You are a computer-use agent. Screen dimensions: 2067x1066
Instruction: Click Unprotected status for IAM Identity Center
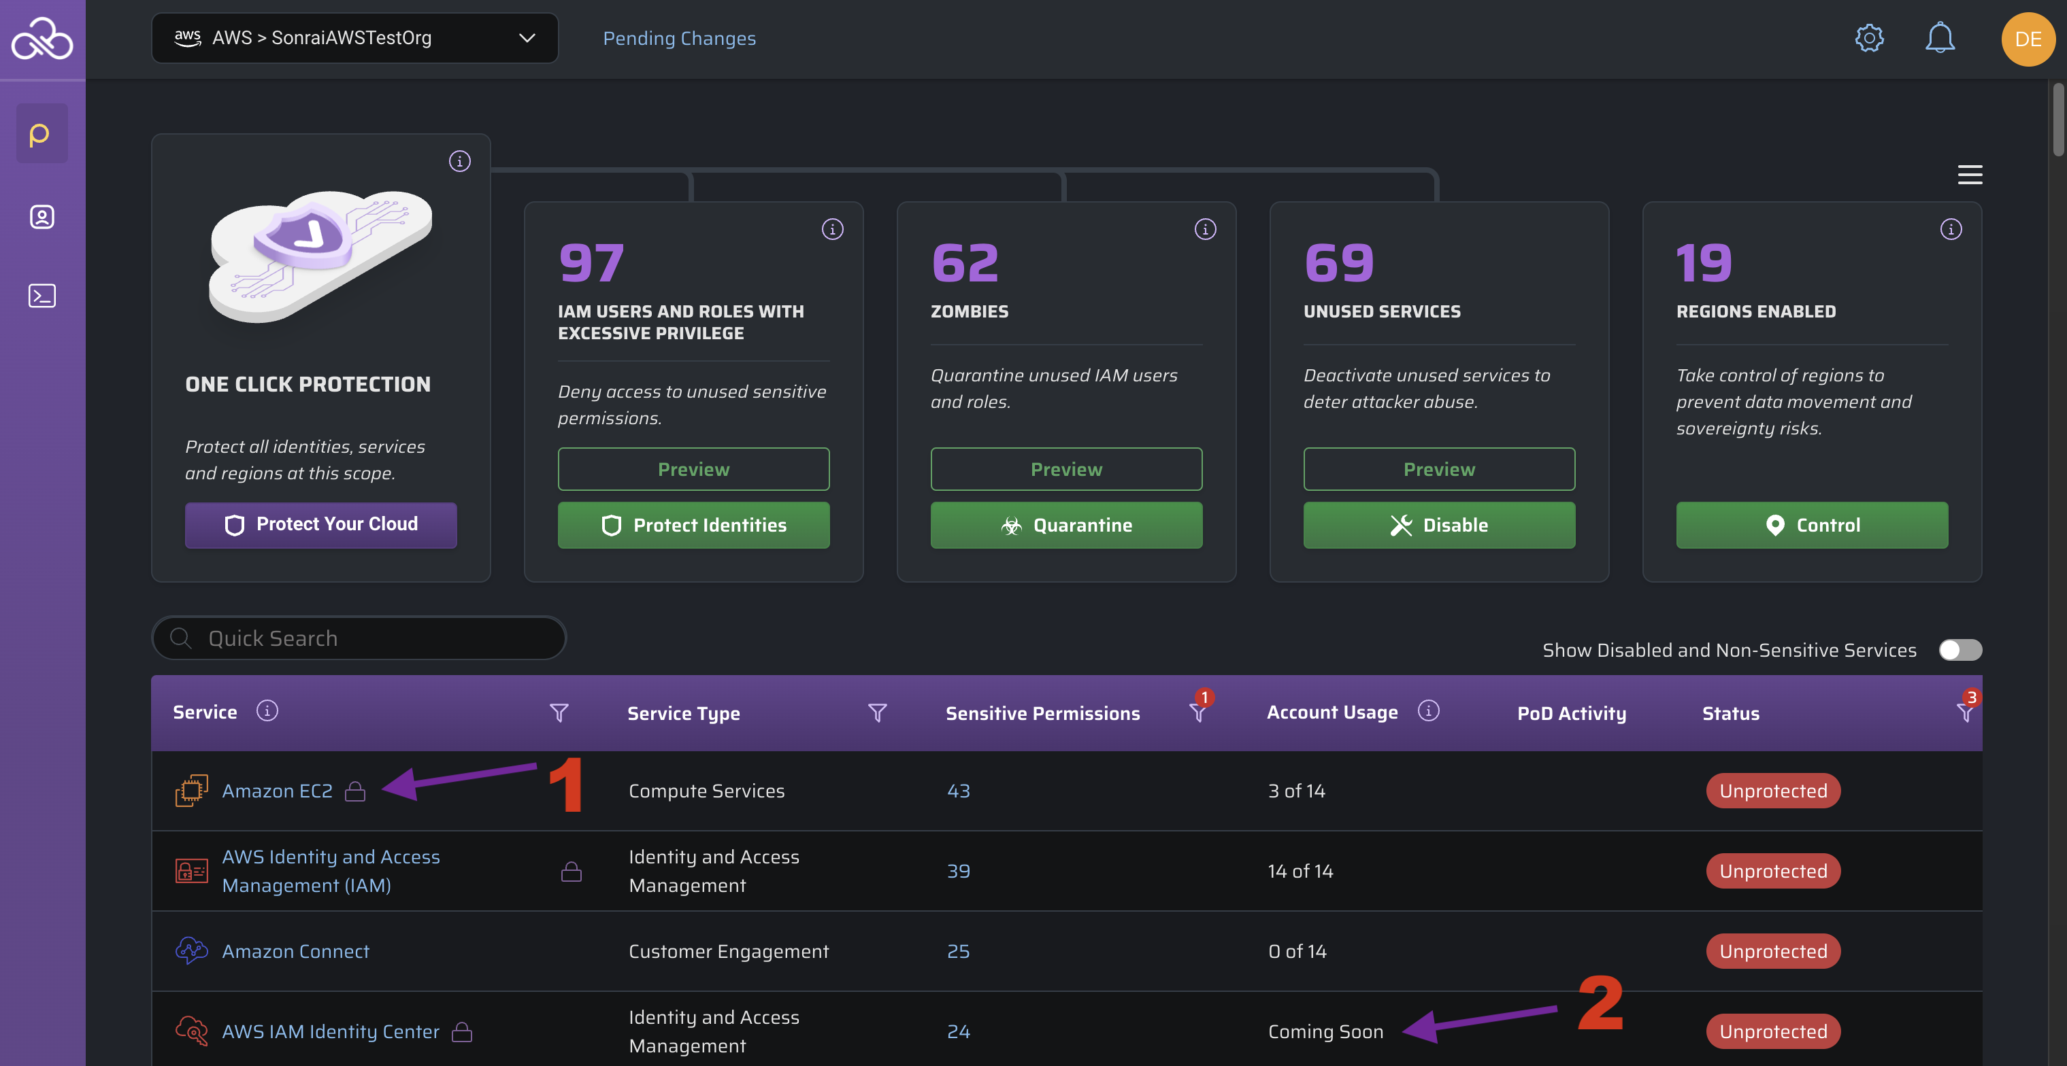(x=1772, y=1031)
